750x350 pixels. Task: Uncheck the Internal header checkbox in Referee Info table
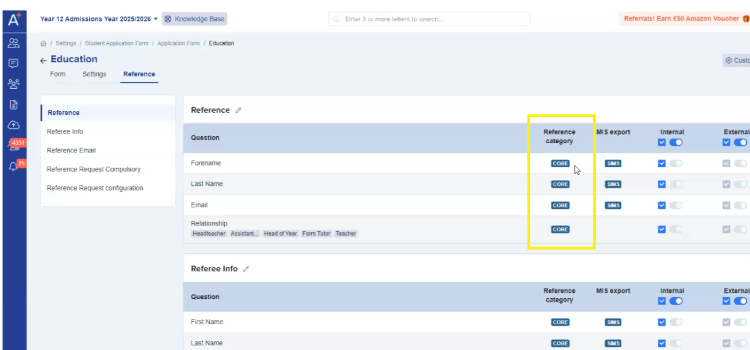click(662, 301)
